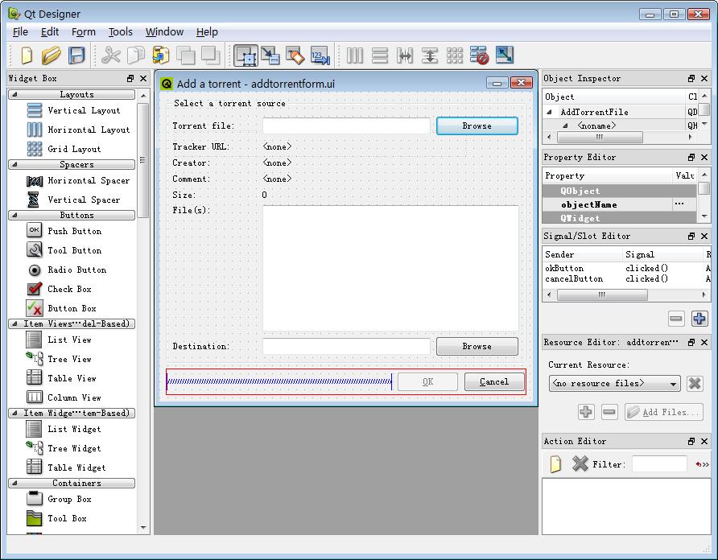Open the Form menu

[x=84, y=32]
